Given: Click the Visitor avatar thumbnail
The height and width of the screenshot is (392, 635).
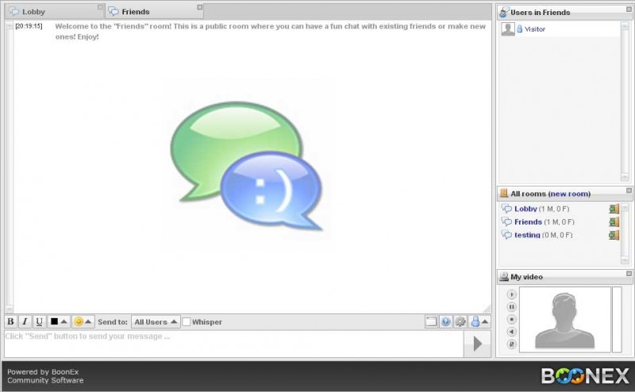Looking at the screenshot, I should [508, 29].
